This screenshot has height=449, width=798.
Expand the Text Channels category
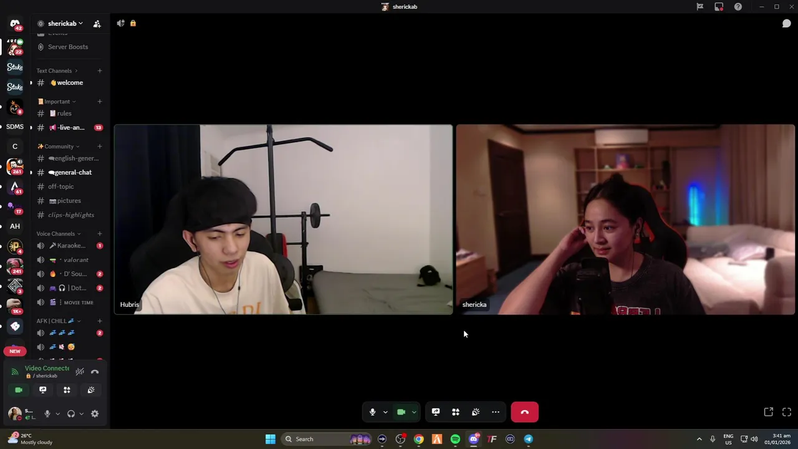click(x=57, y=70)
